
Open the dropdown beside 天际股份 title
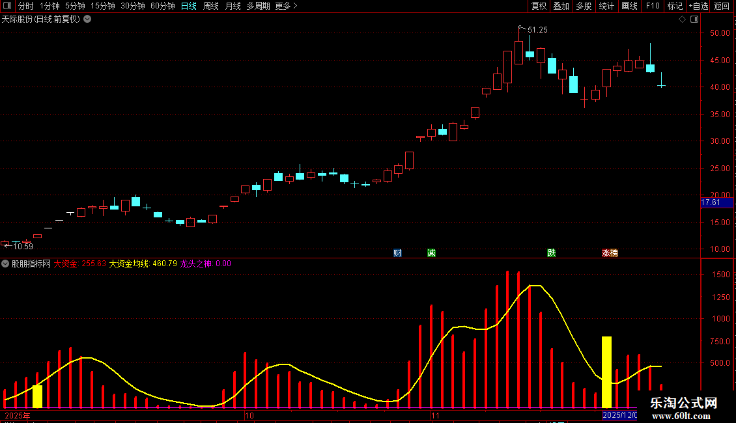tap(87, 20)
